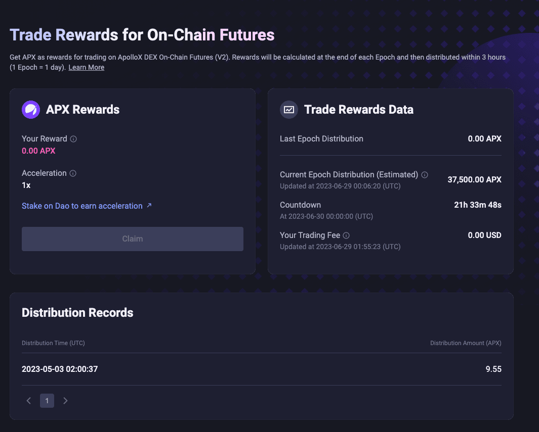Click the Trade Rewards Data chart icon
This screenshot has height=432, width=539.
[x=289, y=110]
